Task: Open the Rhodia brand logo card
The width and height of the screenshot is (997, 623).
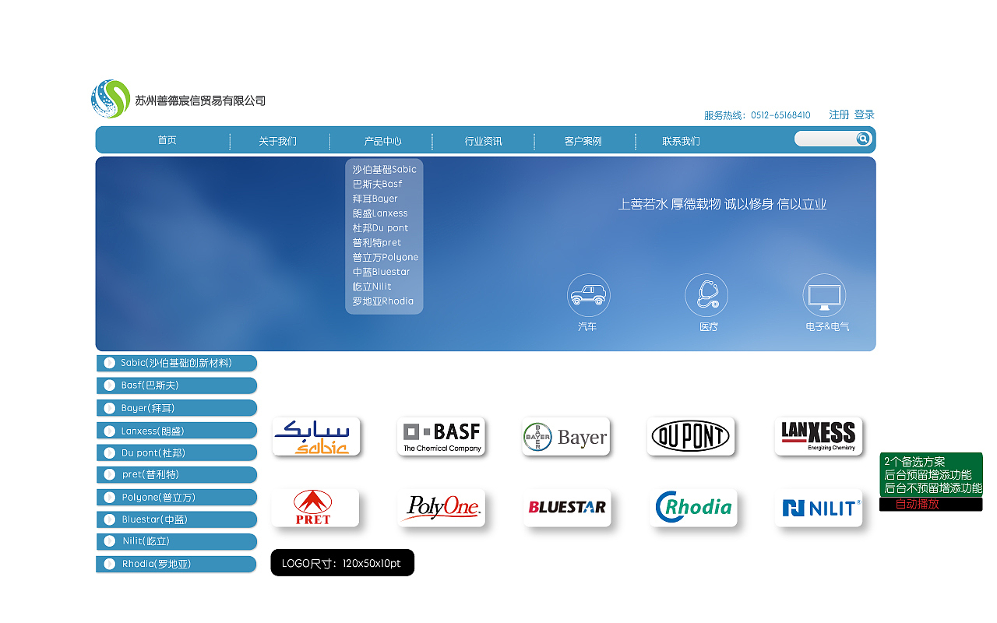Action: coord(693,508)
